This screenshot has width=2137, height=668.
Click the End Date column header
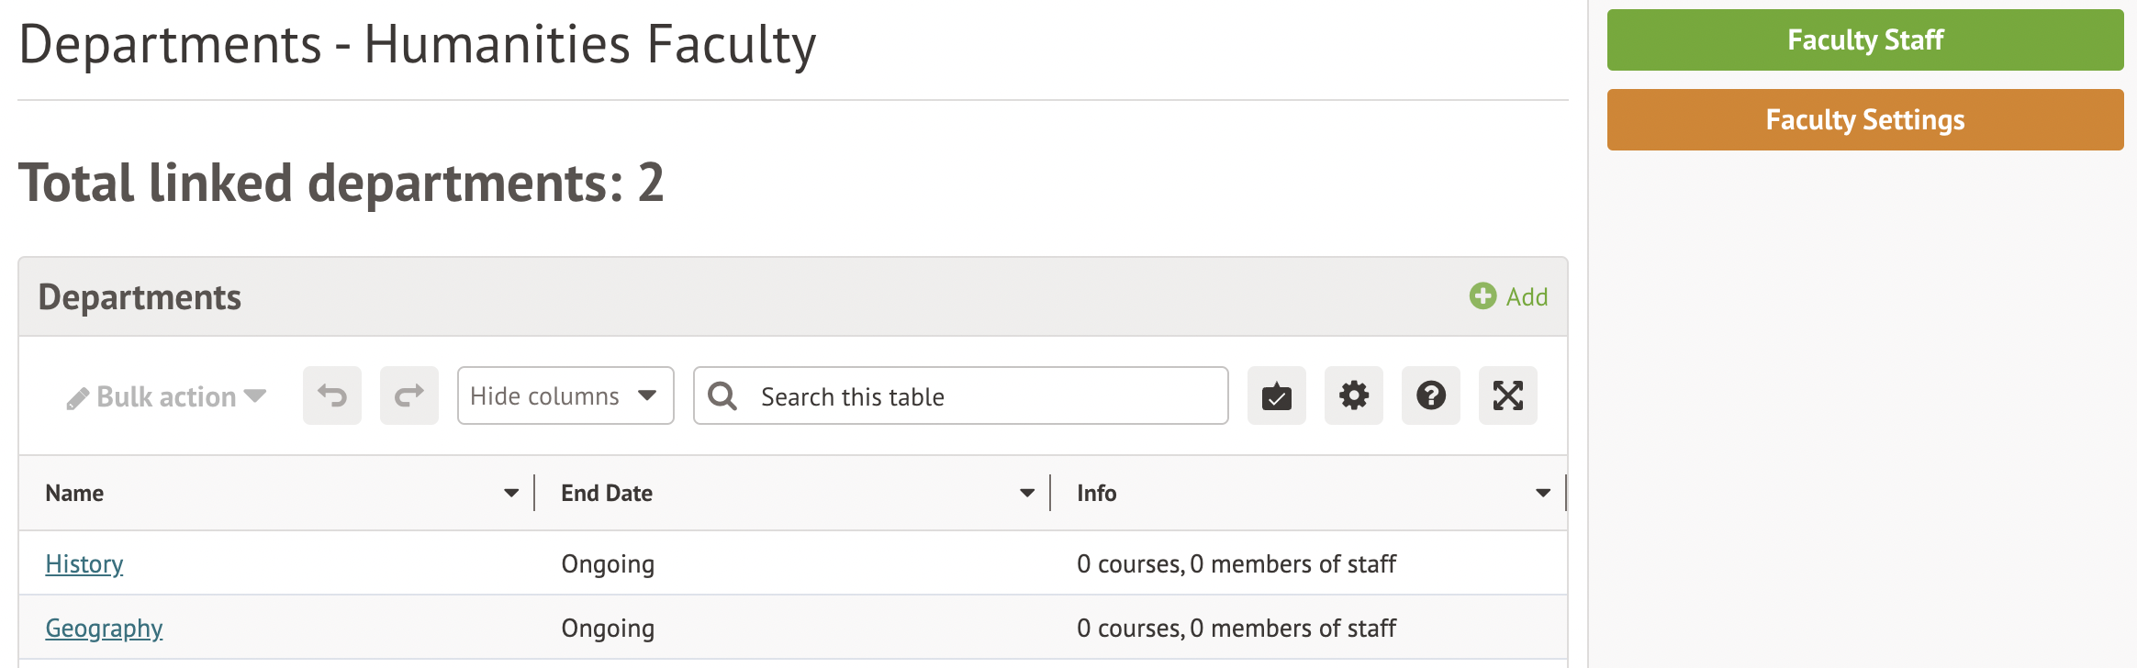(x=607, y=494)
